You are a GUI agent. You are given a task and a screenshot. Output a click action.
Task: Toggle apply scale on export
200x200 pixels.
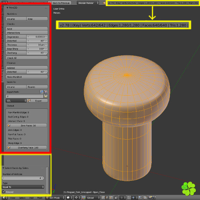42,92
